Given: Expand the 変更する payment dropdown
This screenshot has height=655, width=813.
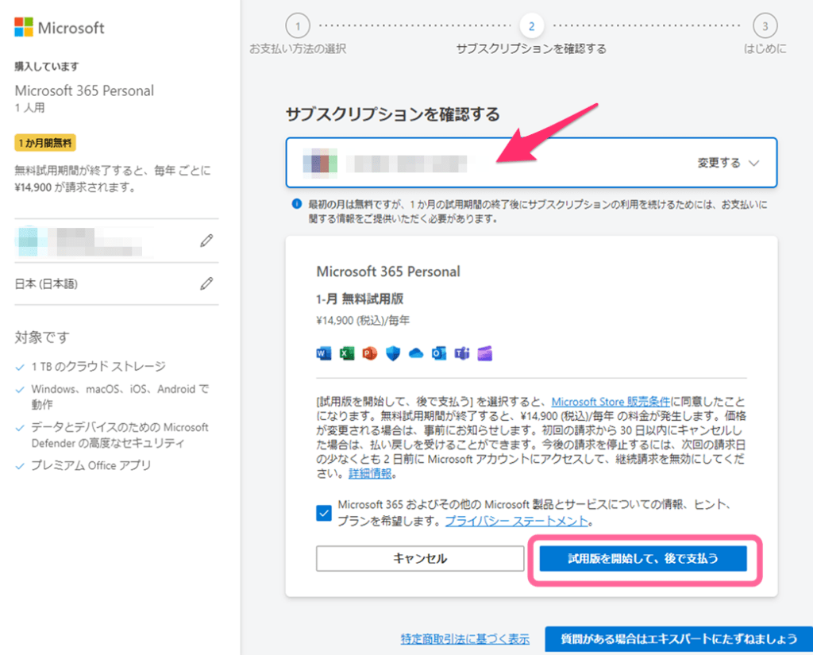Looking at the screenshot, I should 728,163.
